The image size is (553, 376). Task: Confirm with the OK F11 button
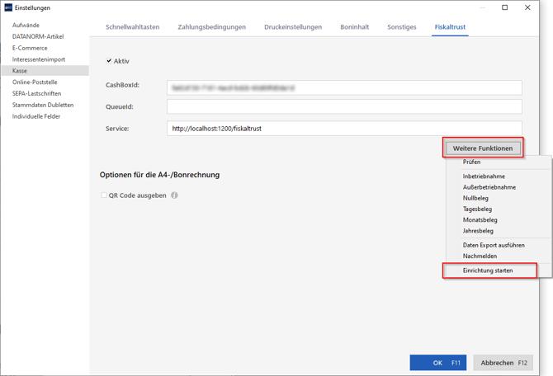point(438,363)
